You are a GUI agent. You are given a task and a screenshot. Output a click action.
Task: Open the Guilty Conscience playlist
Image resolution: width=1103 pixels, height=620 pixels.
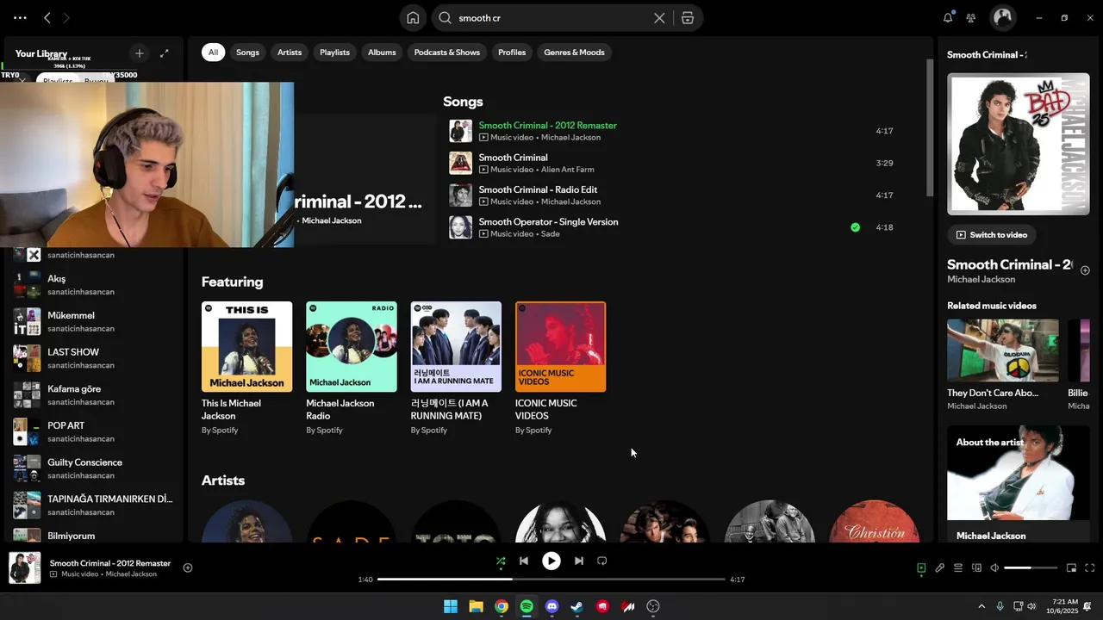[x=95, y=468]
